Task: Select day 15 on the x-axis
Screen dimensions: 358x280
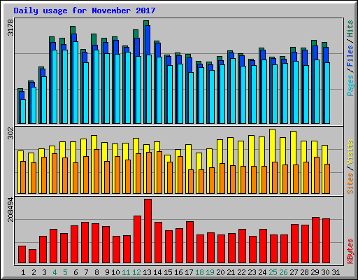Action: coord(168,272)
